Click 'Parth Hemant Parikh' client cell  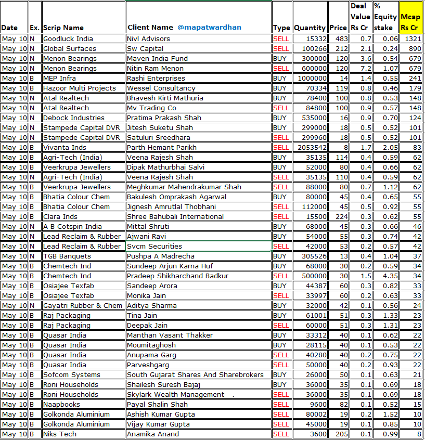199,147
